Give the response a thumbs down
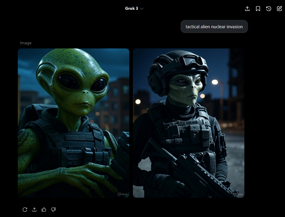The width and height of the screenshot is (285, 217). click(53, 210)
